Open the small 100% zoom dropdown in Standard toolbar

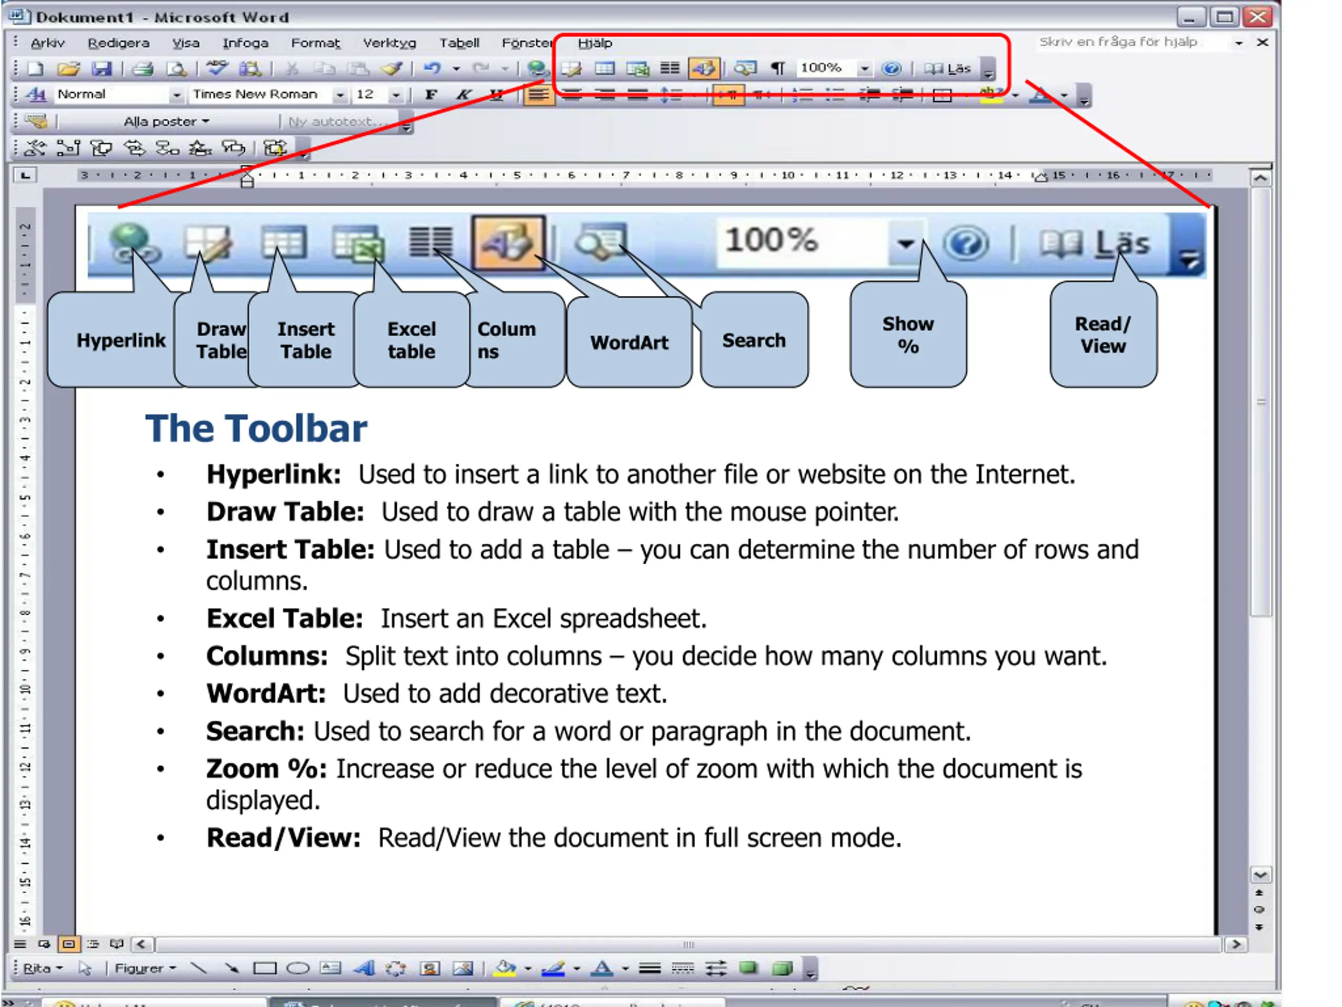(x=864, y=69)
